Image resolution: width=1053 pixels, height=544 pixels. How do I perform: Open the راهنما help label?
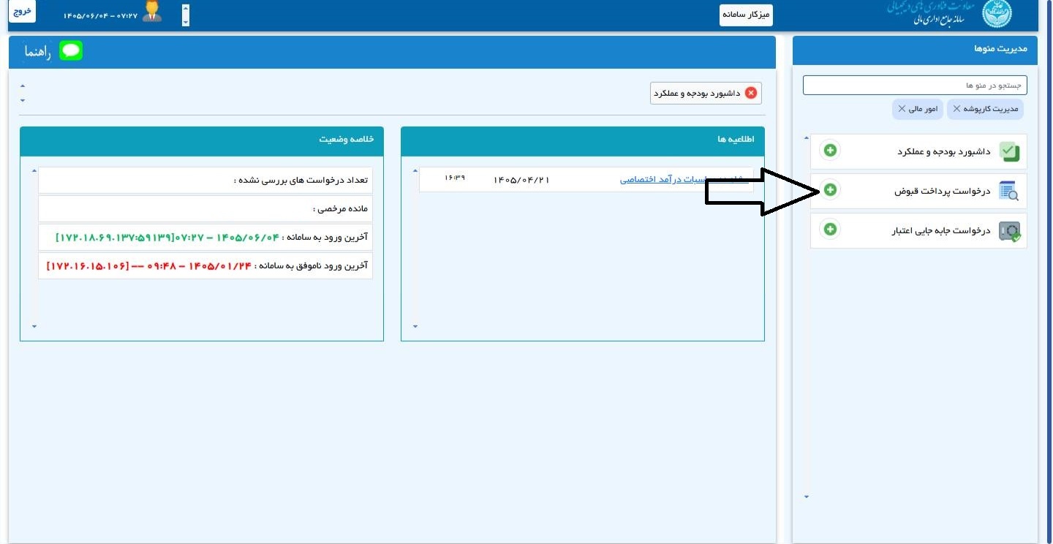[37, 51]
